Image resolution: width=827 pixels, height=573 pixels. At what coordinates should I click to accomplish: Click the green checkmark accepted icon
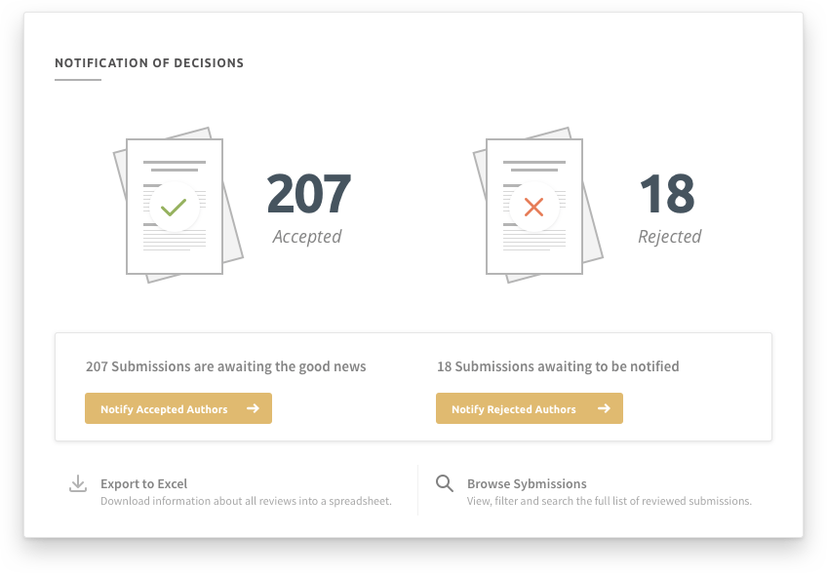tap(174, 207)
